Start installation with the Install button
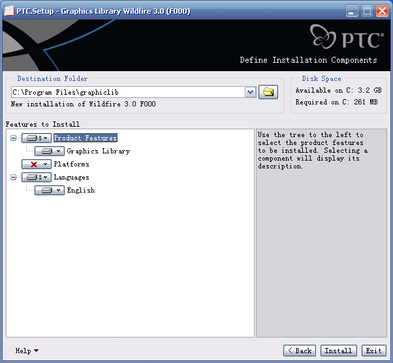 pos(338,351)
